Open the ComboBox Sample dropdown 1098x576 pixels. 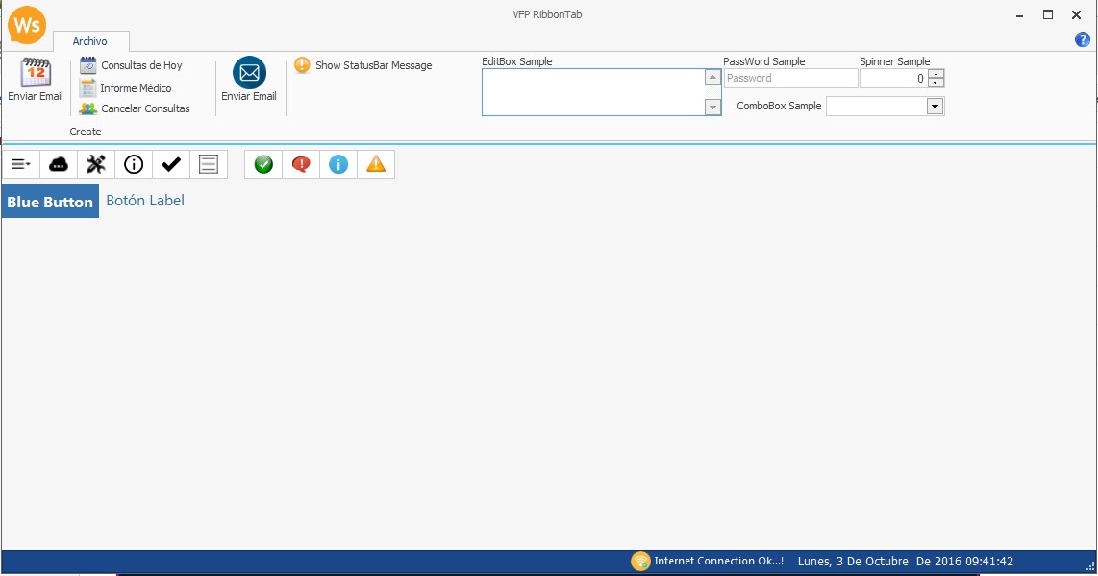(x=933, y=106)
